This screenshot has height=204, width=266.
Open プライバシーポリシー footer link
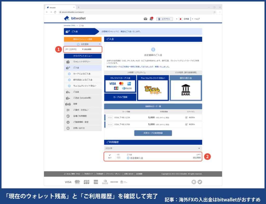pyautogui.click(x=114, y=174)
